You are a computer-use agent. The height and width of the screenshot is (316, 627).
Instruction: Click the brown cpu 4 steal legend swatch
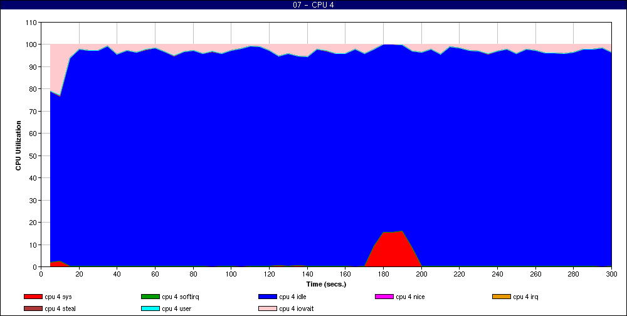pyautogui.click(x=33, y=309)
